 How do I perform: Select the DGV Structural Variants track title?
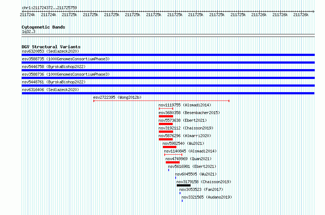click(x=51, y=47)
